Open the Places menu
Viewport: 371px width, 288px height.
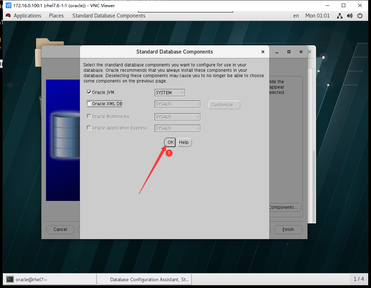pyautogui.click(x=56, y=16)
